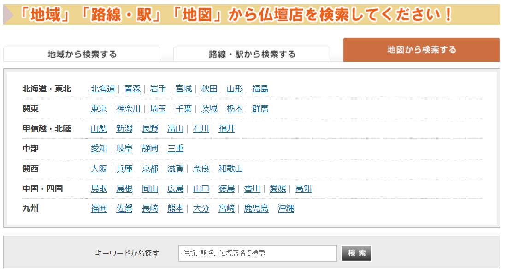Click the 静岡 link
The image size is (507, 274).
pyautogui.click(x=150, y=149)
